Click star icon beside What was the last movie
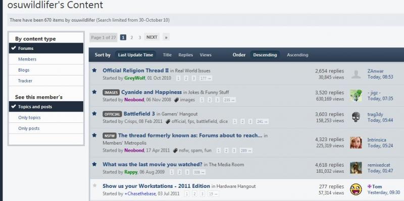Viewport: 404px width, 201px height. [x=94, y=164]
